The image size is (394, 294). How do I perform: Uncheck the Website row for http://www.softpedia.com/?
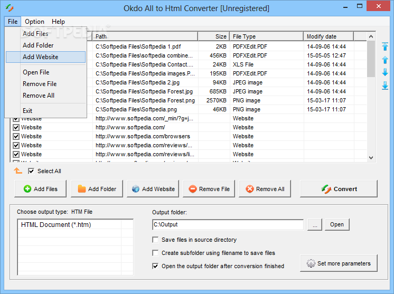pos(16,127)
